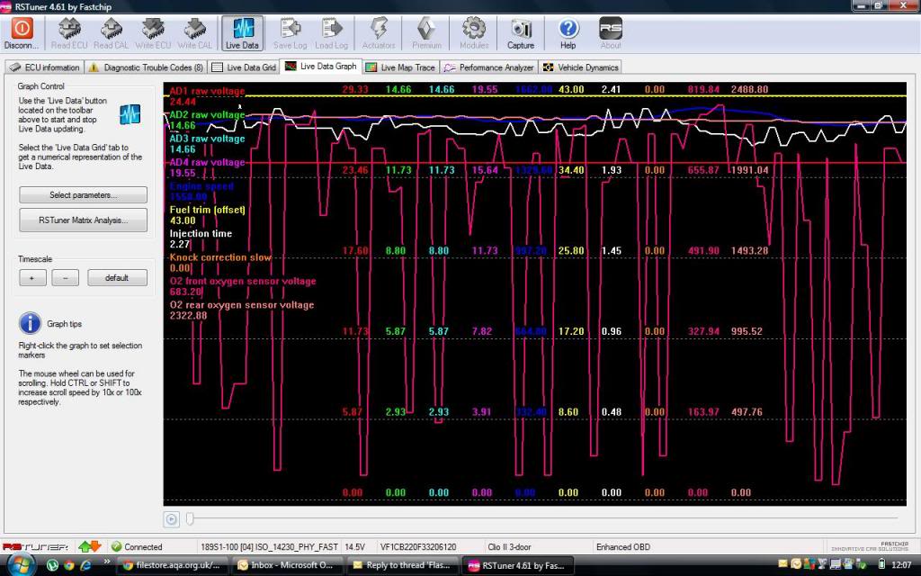Select the Live Data Graph tab
The height and width of the screenshot is (576, 921).
point(321,67)
